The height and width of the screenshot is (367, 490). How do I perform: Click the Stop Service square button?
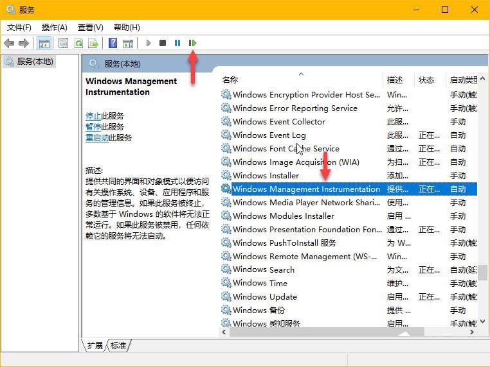coord(163,43)
